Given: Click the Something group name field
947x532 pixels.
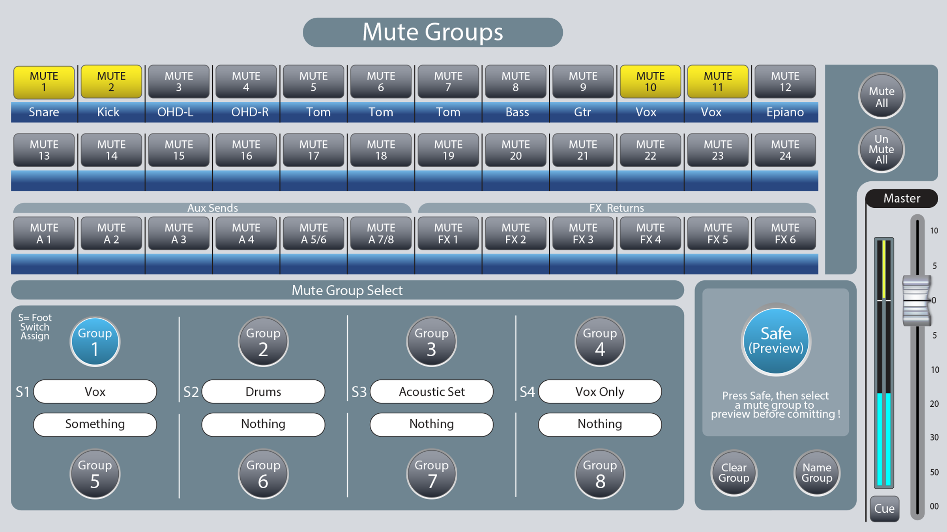Looking at the screenshot, I should [x=95, y=424].
